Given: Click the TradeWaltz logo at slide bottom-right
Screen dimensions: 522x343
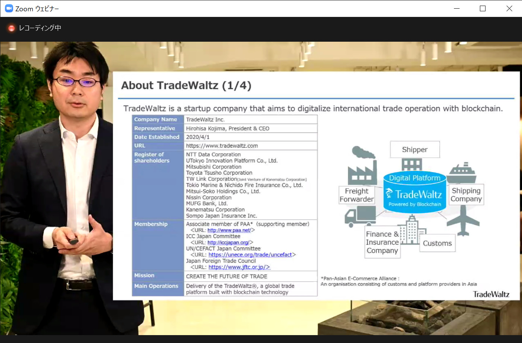Looking at the screenshot, I should click(x=491, y=294).
